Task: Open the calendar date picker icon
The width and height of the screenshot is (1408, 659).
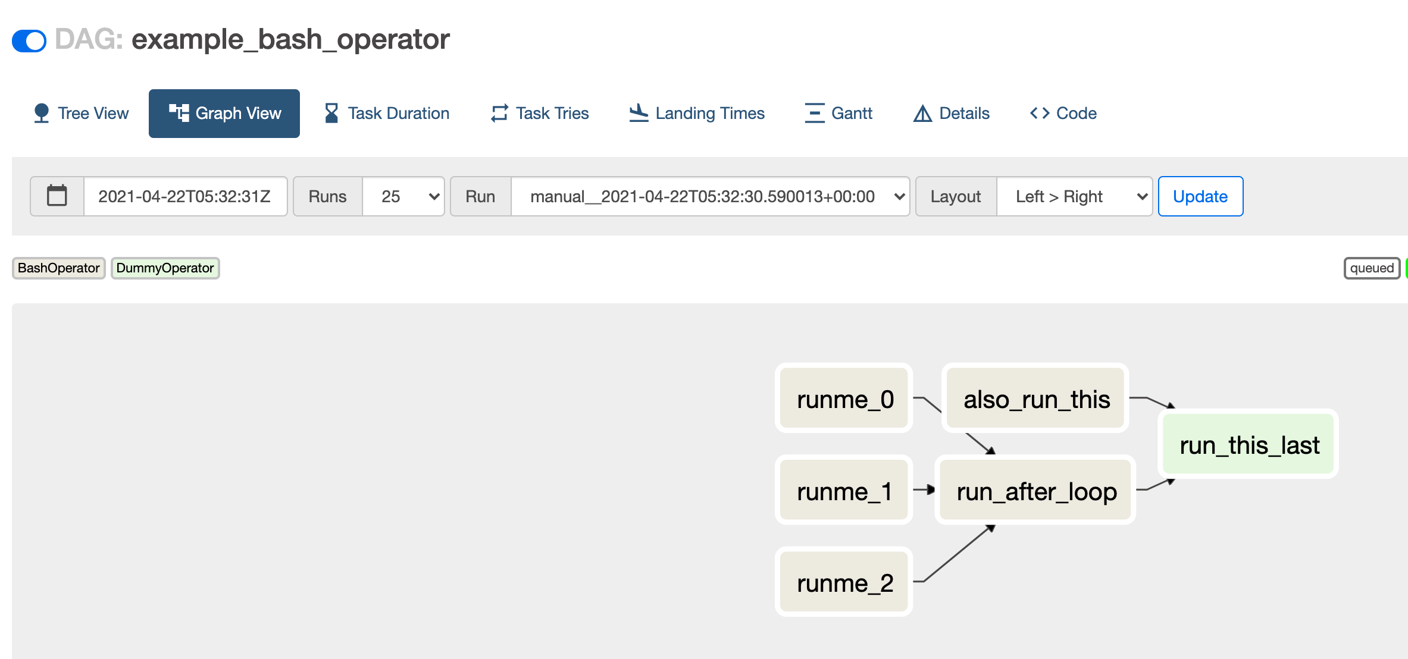Action: tap(57, 196)
